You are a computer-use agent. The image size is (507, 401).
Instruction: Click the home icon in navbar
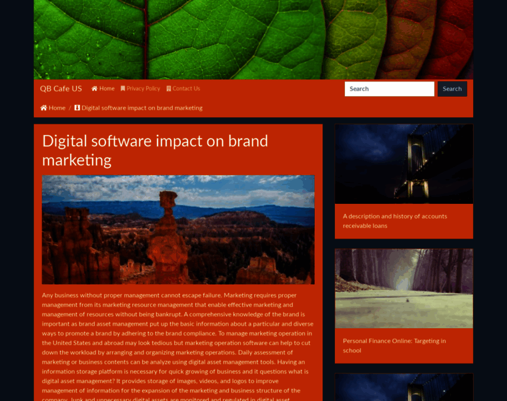pyautogui.click(x=95, y=89)
